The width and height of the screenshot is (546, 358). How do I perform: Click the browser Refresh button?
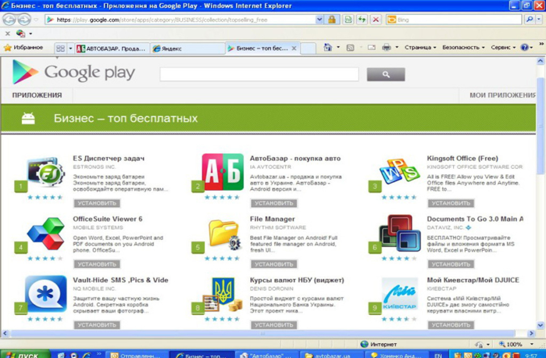[362, 20]
